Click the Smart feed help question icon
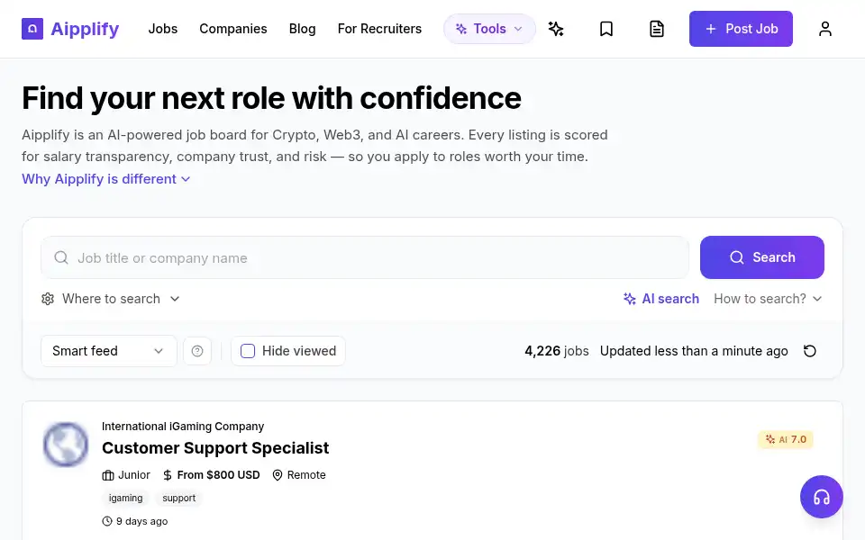This screenshot has width=865, height=540. [x=197, y=351]
